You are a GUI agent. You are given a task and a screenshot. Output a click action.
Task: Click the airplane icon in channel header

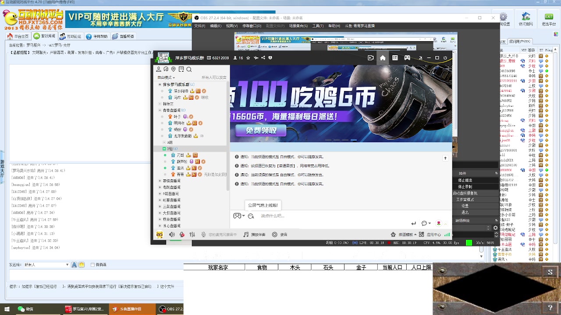coord(256,58)
